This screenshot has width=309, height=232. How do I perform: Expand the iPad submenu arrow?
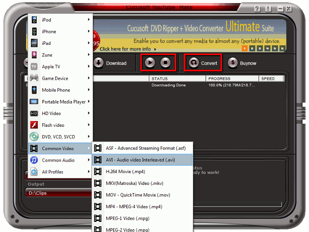[89, 43]
